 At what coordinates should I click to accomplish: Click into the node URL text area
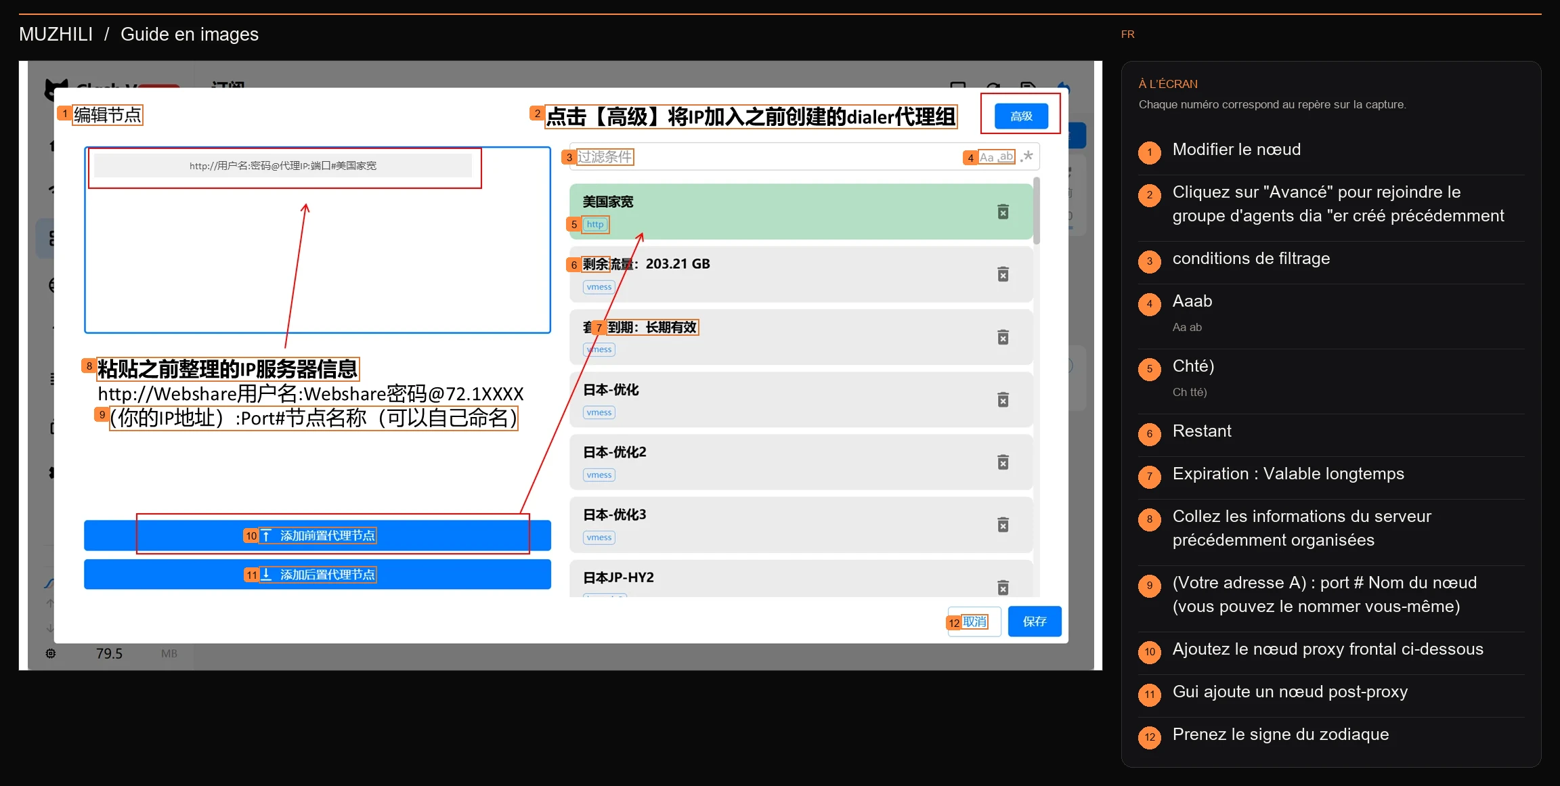click(318, 240)
